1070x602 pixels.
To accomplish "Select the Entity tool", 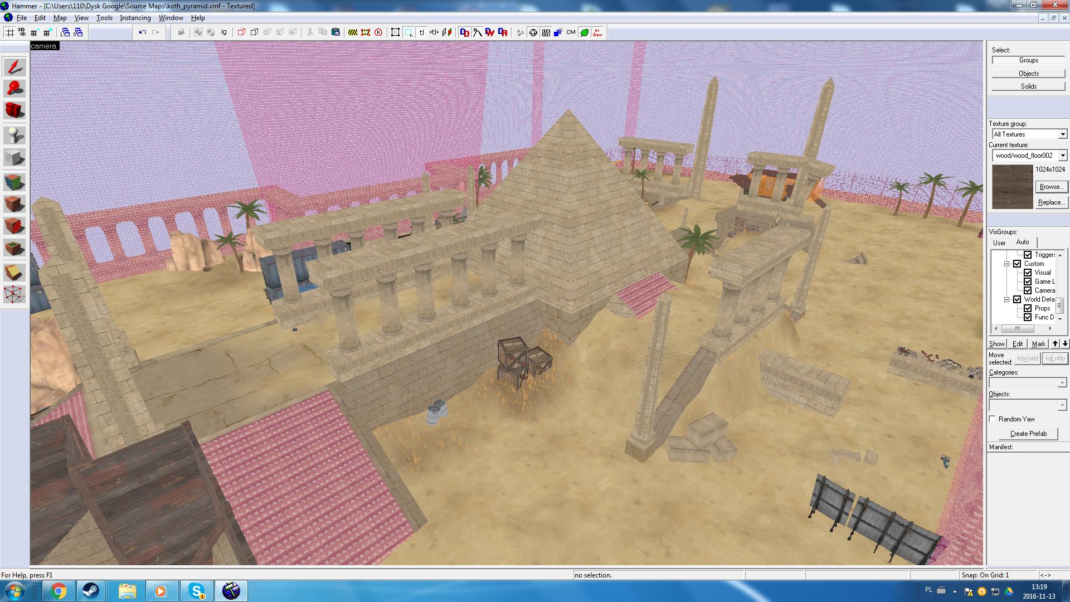I will (14, 135).
